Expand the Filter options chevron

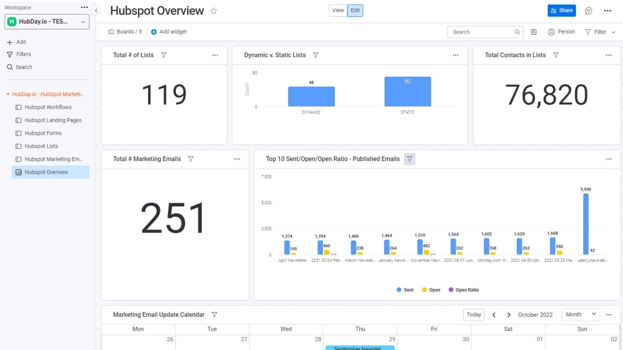(613, 32)
